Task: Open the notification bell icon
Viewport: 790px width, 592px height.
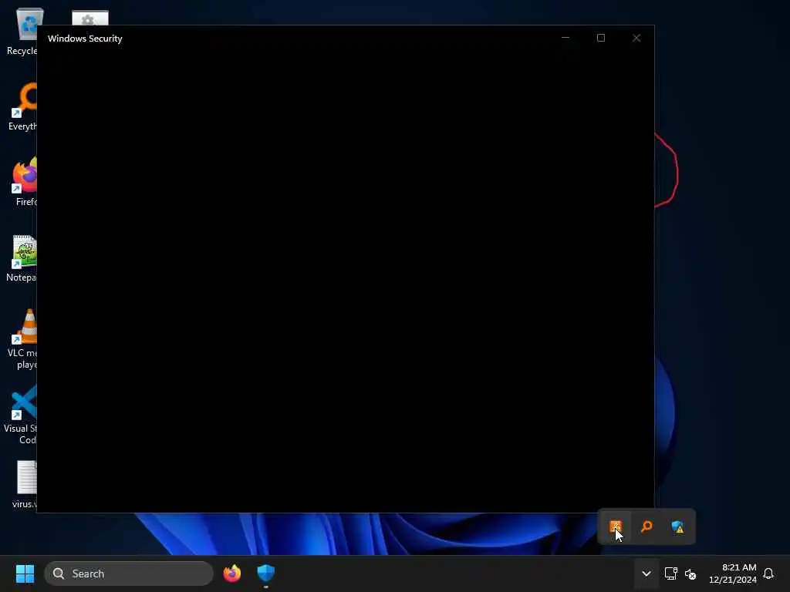Action: coord(768,573)
